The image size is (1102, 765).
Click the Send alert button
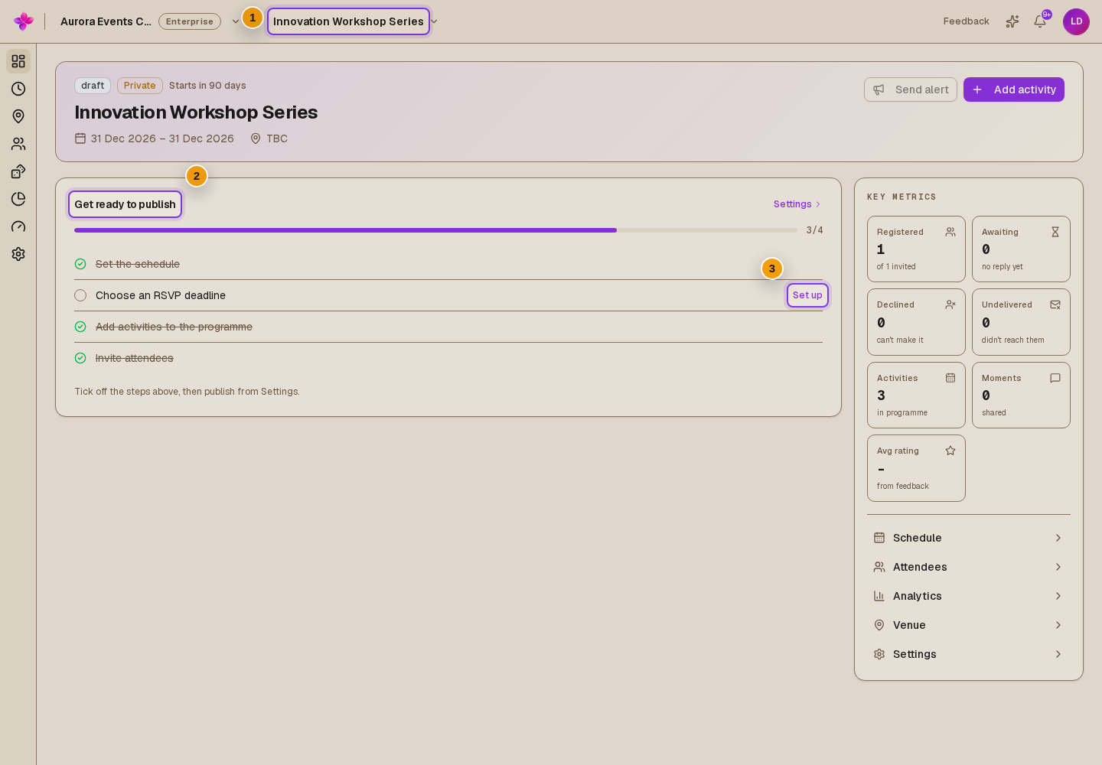(x=911, y=90)
